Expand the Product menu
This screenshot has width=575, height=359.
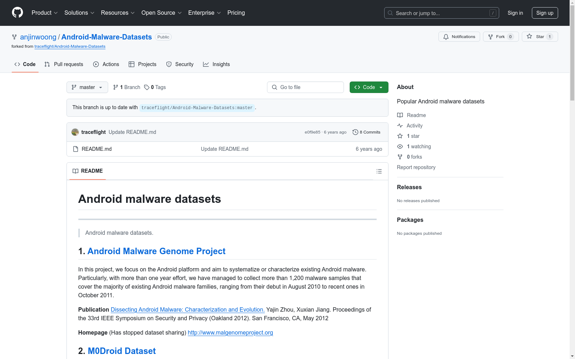point(45,13)
